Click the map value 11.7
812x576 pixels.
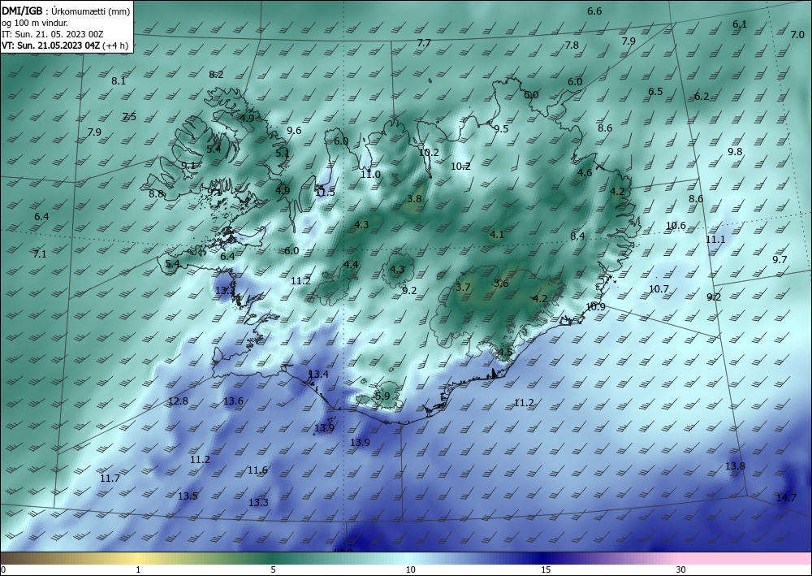pyautogui.click(x=110, y=478)
